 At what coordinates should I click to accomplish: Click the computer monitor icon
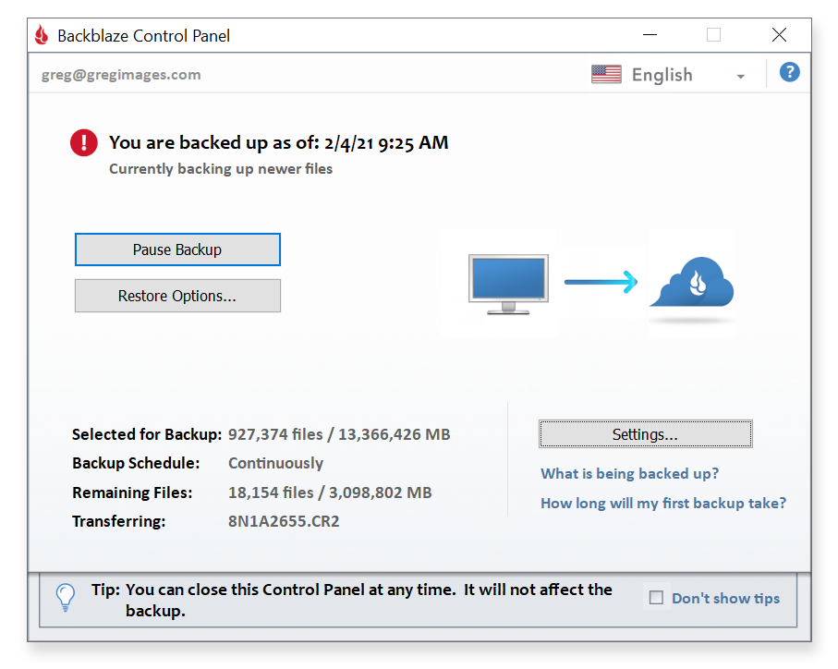tap(508, 285)
